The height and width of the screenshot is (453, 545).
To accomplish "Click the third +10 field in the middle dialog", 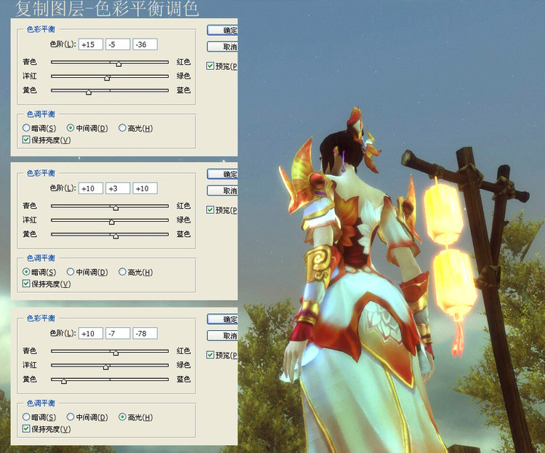I will 145,188.
